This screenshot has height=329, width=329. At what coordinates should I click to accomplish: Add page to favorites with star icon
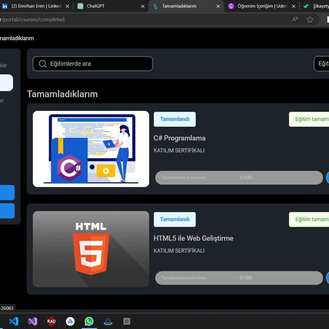(x=310, y=19)
